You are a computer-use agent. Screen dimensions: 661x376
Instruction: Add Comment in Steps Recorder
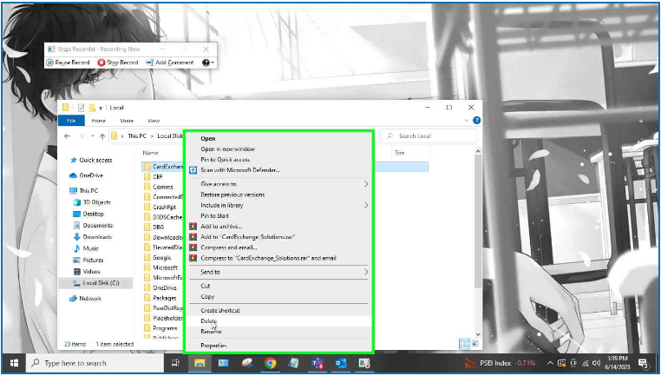[x=170, y=63]
